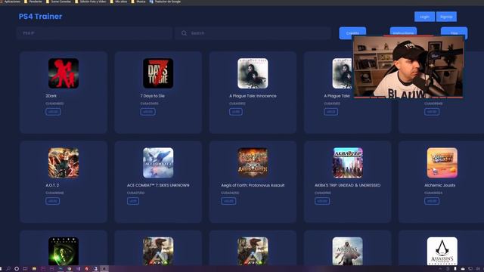
Task: Click the version button under 7 Days to Die
Action: [148, 112]
